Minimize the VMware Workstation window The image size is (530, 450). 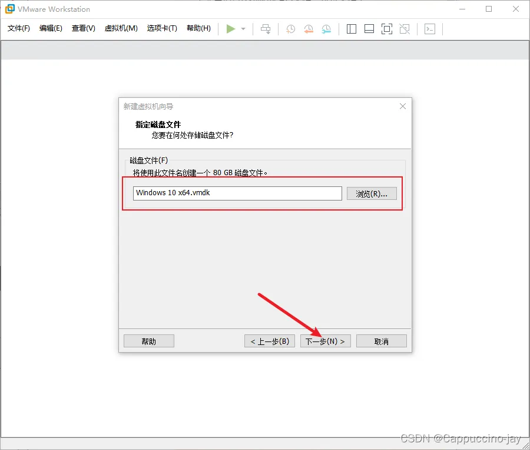(462, 9)
